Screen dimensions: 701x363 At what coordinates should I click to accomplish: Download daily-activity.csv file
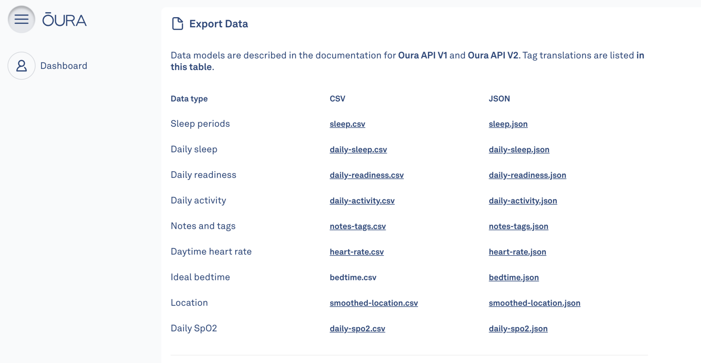pyautogui.click(x=362, y=201)
